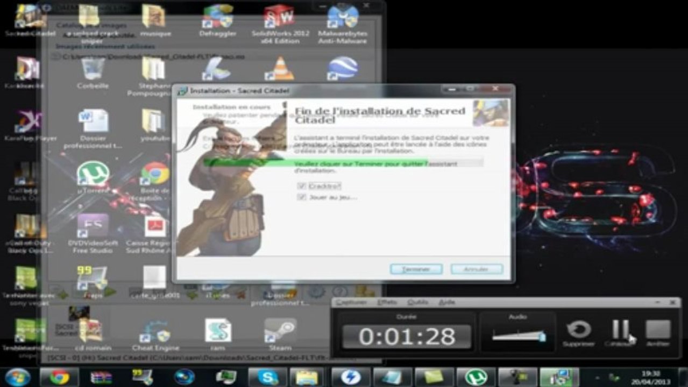Open the musique folder on desktop
The height and width of the screenshot is (387, 688).
(155, 20)
